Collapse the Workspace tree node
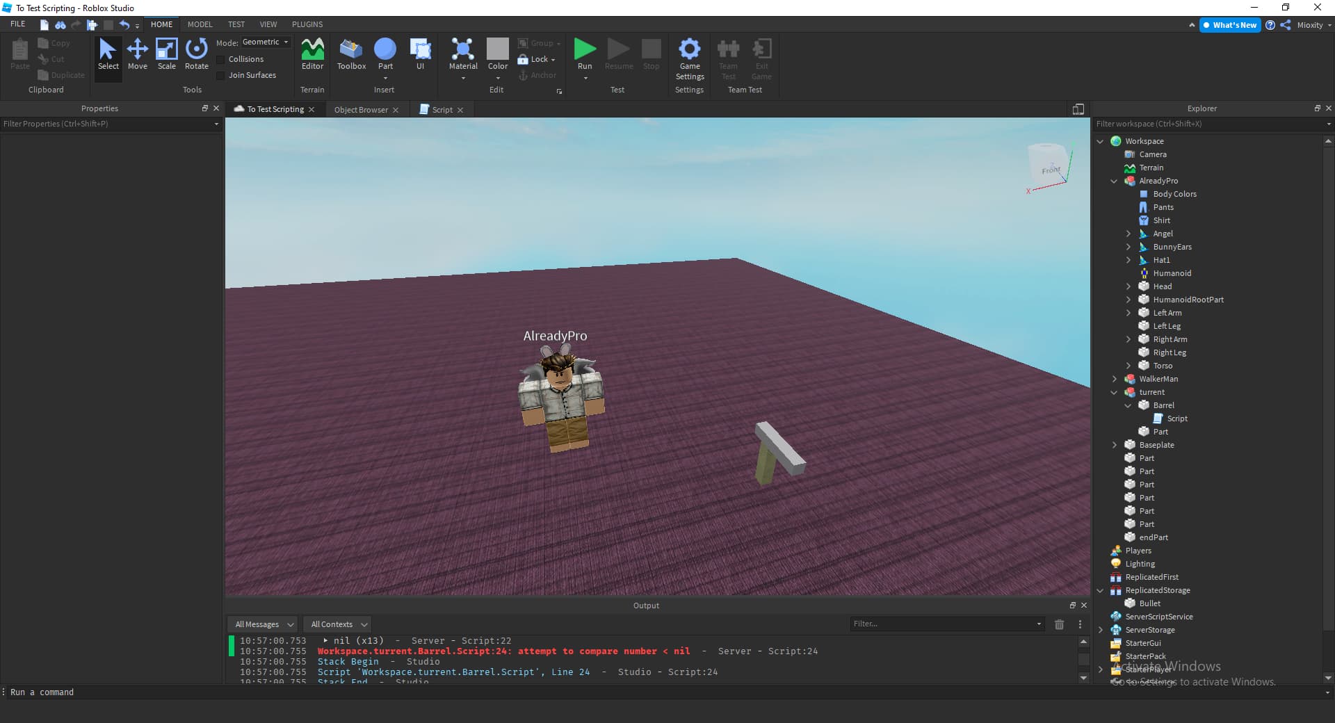 tap(1100, 141)
